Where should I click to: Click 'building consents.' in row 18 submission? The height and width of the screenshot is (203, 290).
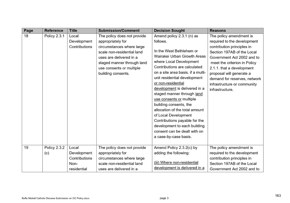coord(114,73)
